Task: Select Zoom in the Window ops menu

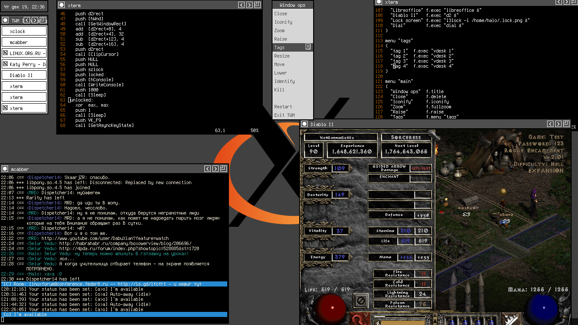Action: tap(293, 30)
